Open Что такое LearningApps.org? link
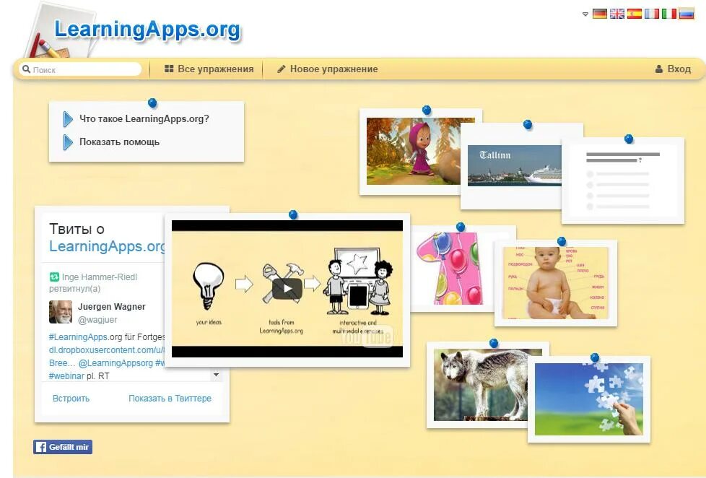706x478 pixels. [x=144, y=118]
